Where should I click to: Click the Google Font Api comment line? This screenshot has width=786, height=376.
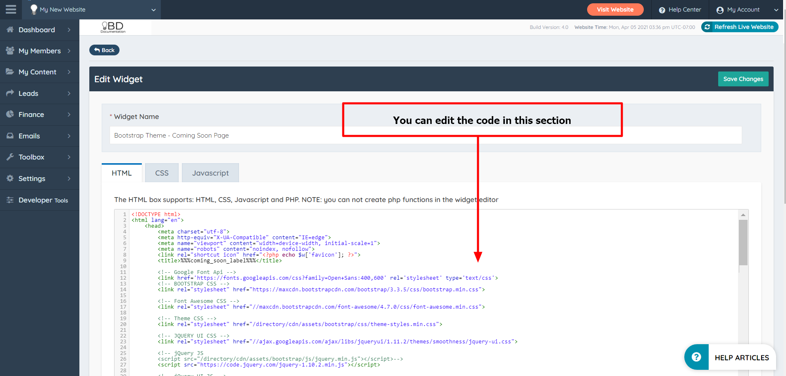pyautogui.click(x=197, y=272)
